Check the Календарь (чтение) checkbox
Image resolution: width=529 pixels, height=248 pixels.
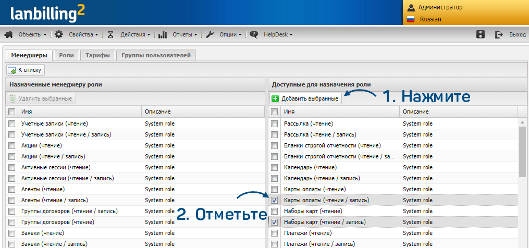click(x=275, y=167)
